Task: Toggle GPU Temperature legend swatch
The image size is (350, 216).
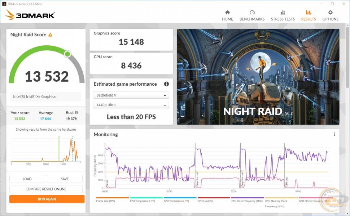Action: (180, 198)
